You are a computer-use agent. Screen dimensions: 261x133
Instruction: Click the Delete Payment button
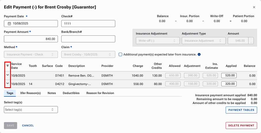[241, 126]
